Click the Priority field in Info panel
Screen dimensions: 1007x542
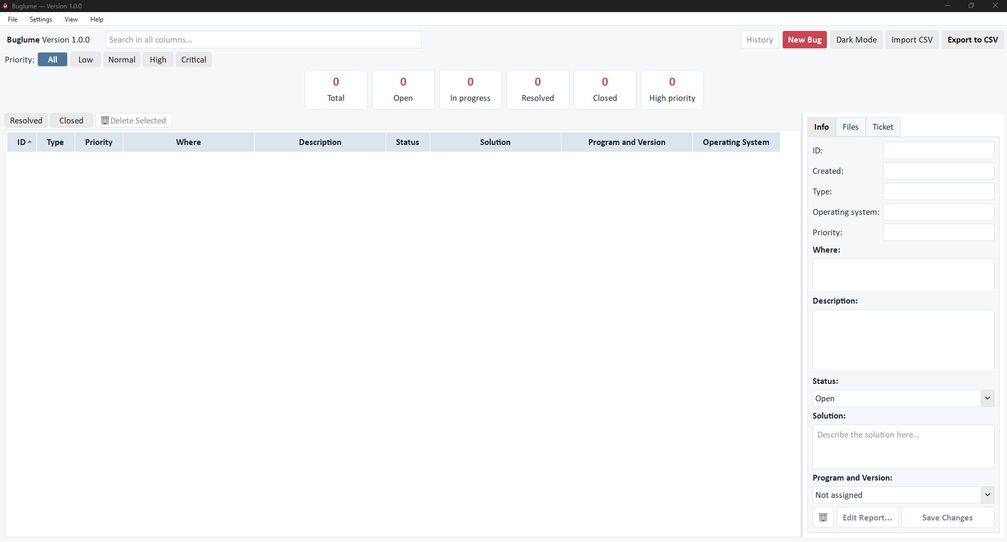point(938,232)
